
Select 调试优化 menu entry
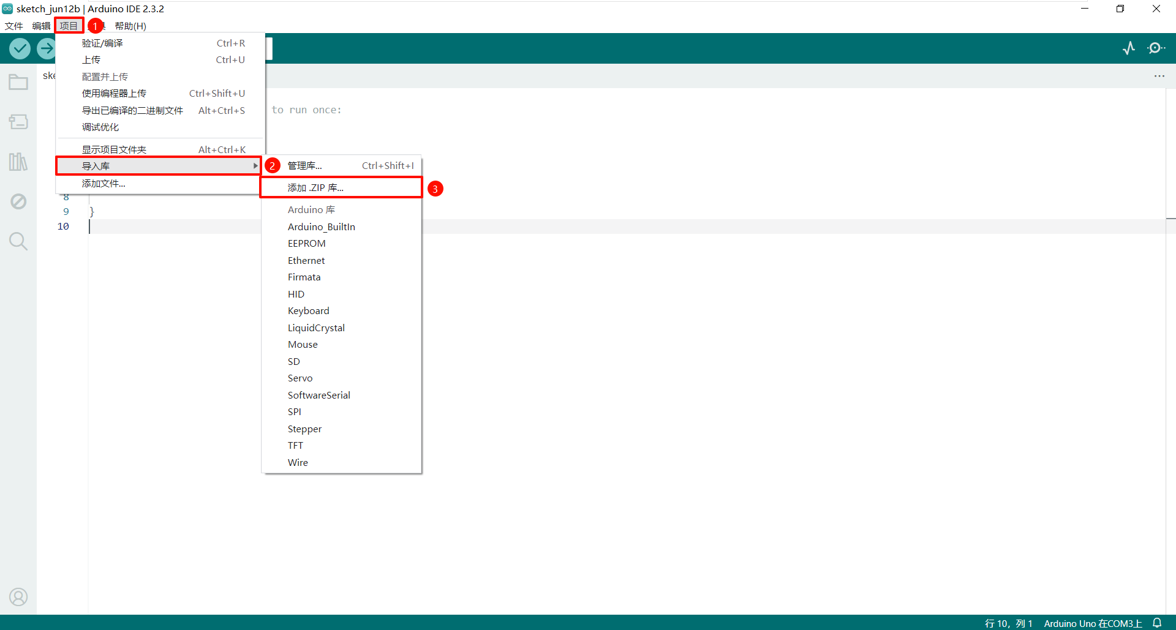pos(160,127)
